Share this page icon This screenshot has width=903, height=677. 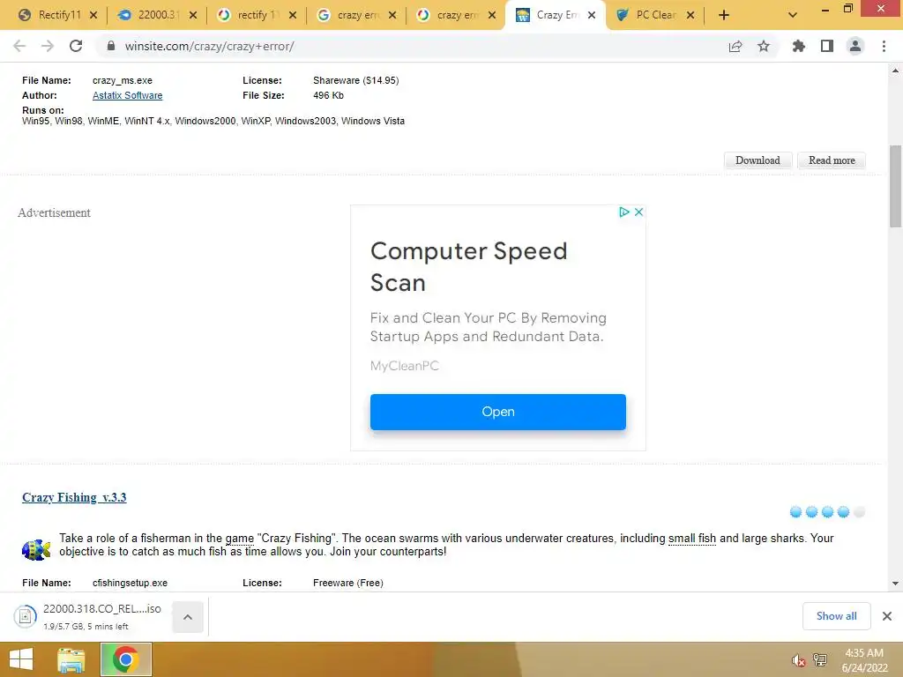tap(735, 46)
